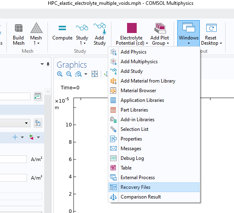
Task: Open the Material Browser window
Action: pos(154,91)
